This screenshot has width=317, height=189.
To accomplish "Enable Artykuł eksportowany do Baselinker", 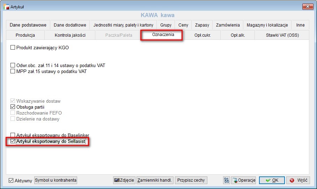I will click(x=13, y=135).
